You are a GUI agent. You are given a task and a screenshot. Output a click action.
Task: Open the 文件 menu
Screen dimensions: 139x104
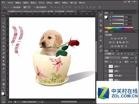pos(10,3)
